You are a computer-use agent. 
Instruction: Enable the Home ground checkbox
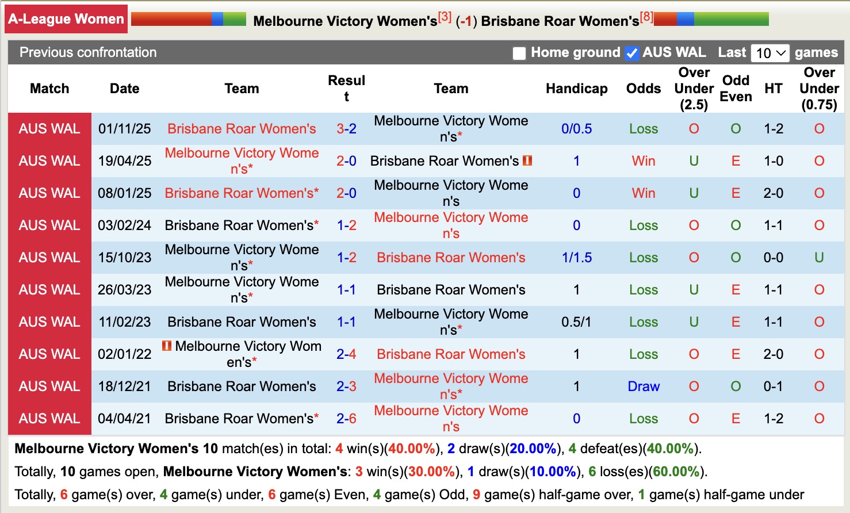click(519, 52)
